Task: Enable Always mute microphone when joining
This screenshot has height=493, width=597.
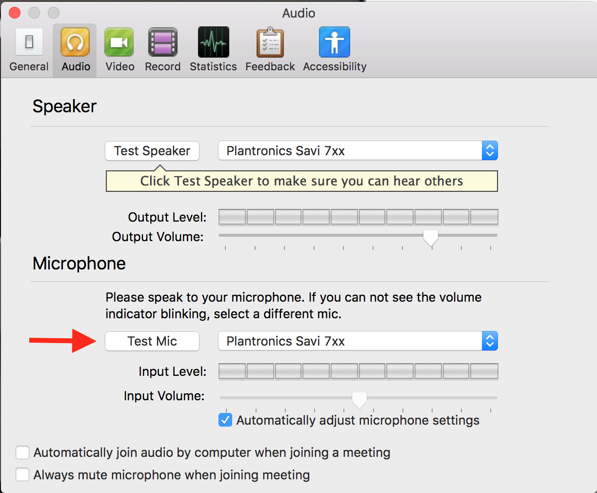Action: tap(22, 474)
